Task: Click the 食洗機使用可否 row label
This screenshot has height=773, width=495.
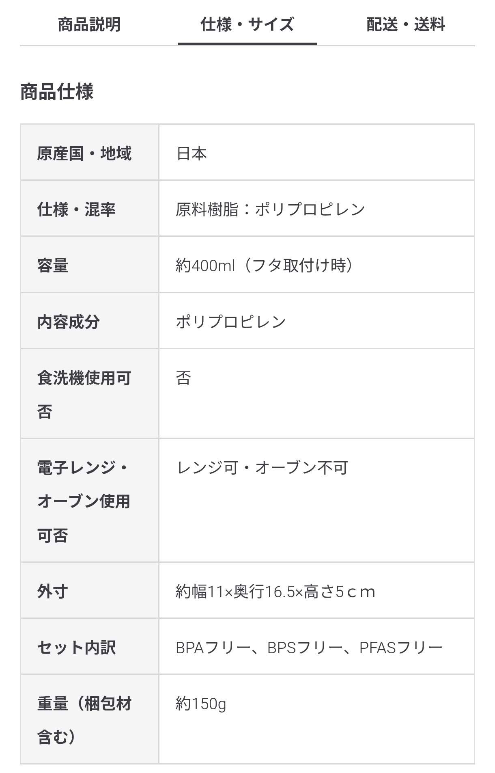Action: click(x=84, y=395)
